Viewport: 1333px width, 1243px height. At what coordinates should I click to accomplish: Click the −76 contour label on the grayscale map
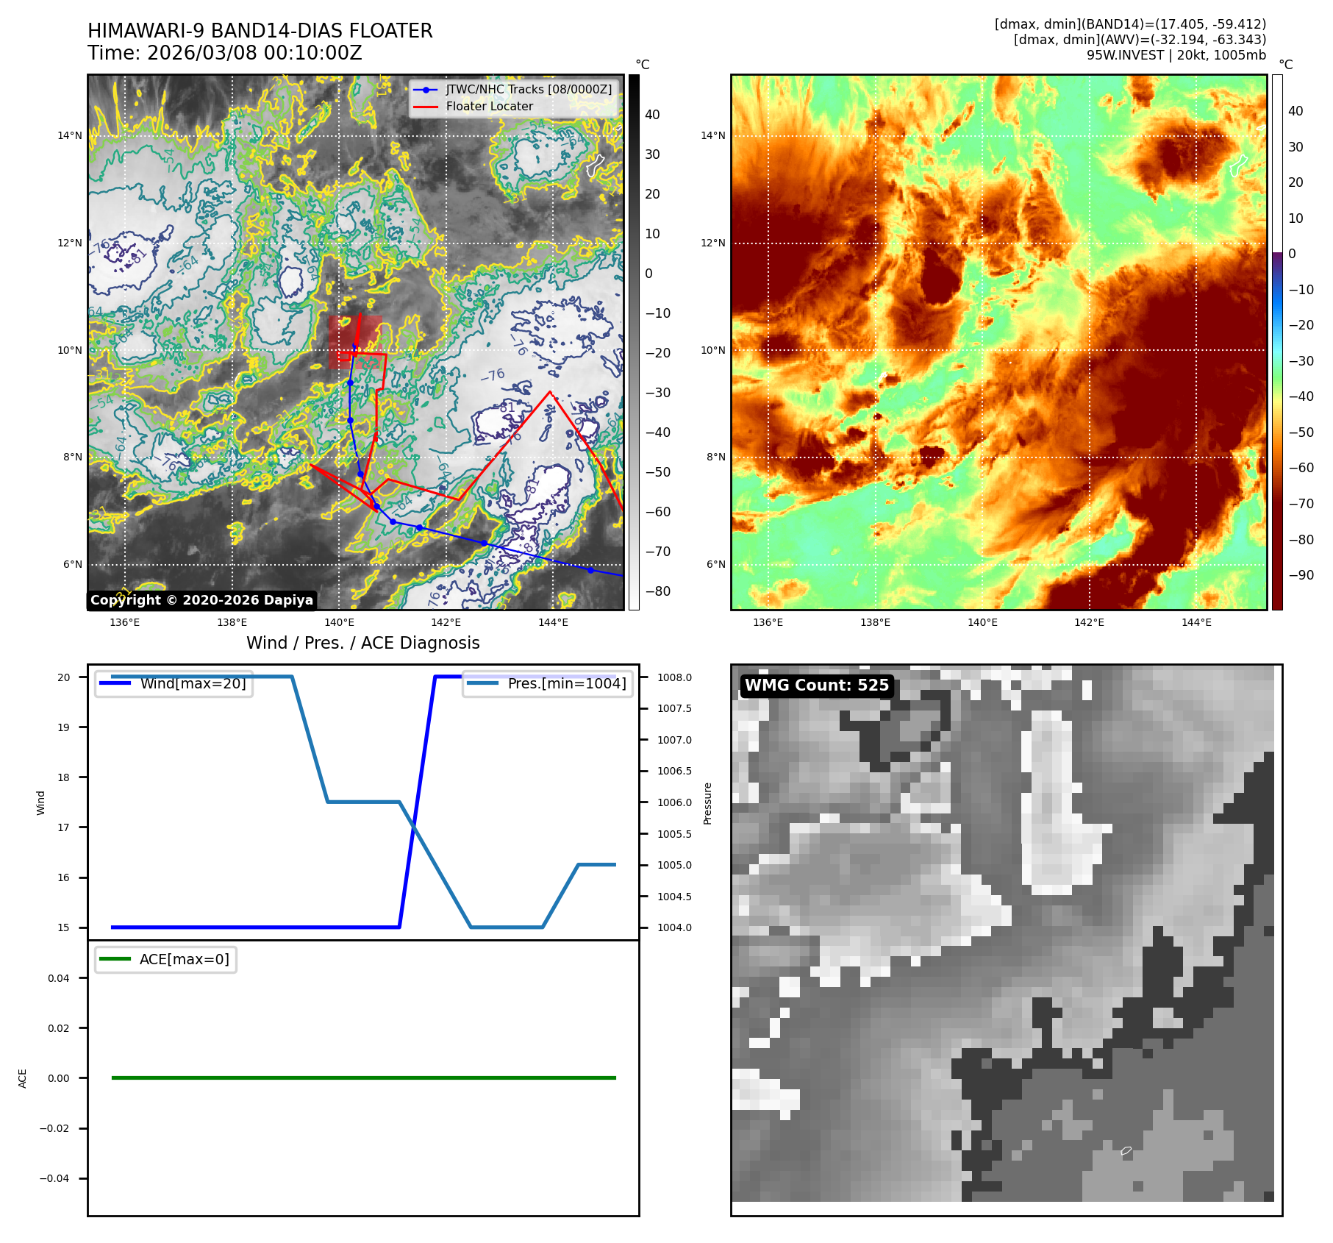[493, 375]
